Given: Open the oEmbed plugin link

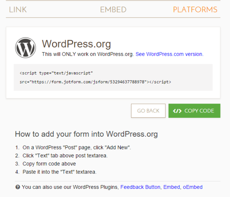Looking at the screenshot, I should [x=193, y=187].
